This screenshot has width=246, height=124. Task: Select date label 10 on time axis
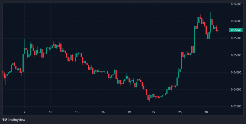click(x=50, y=112)
